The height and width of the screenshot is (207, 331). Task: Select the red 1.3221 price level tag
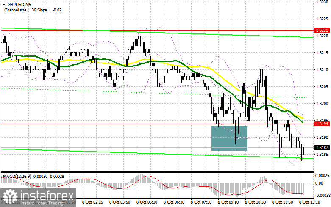pos(322,30)
